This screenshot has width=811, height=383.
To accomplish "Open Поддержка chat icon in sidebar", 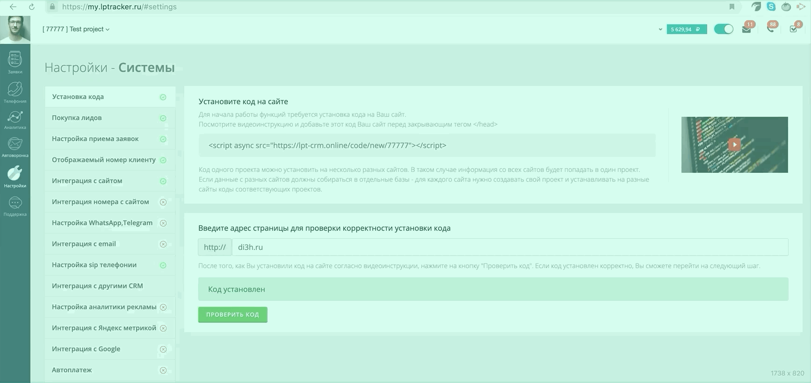I will coord(15,206).
